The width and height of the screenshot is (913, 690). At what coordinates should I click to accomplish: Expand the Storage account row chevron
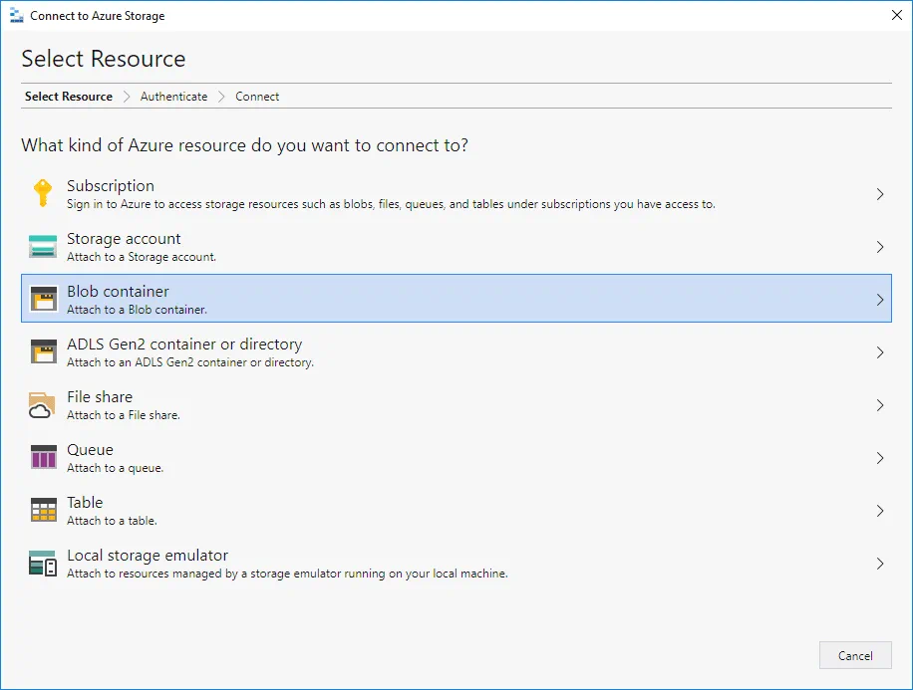tap(879, 247)
